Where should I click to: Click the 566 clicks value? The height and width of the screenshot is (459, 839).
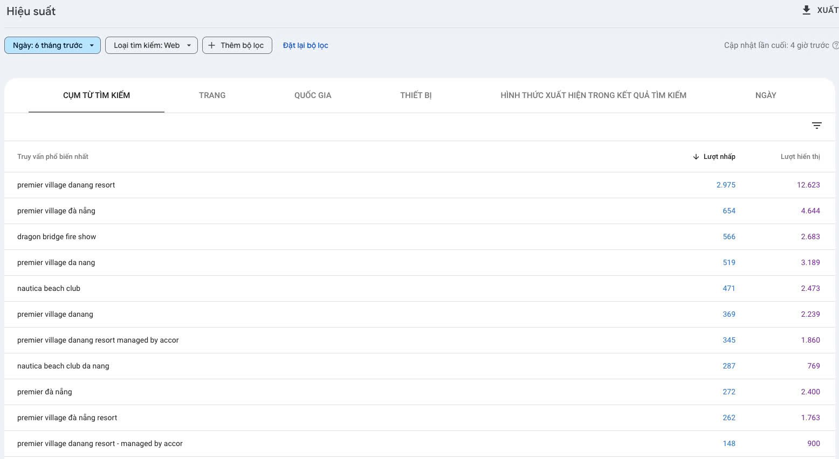click(729, 237)
